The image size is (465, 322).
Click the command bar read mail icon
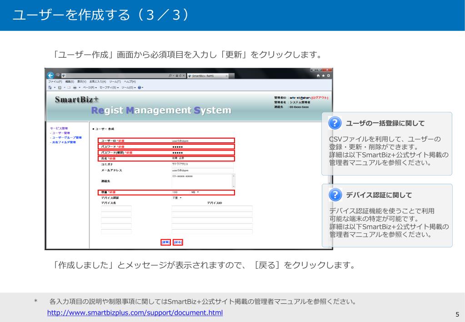[x=69, y=87]
